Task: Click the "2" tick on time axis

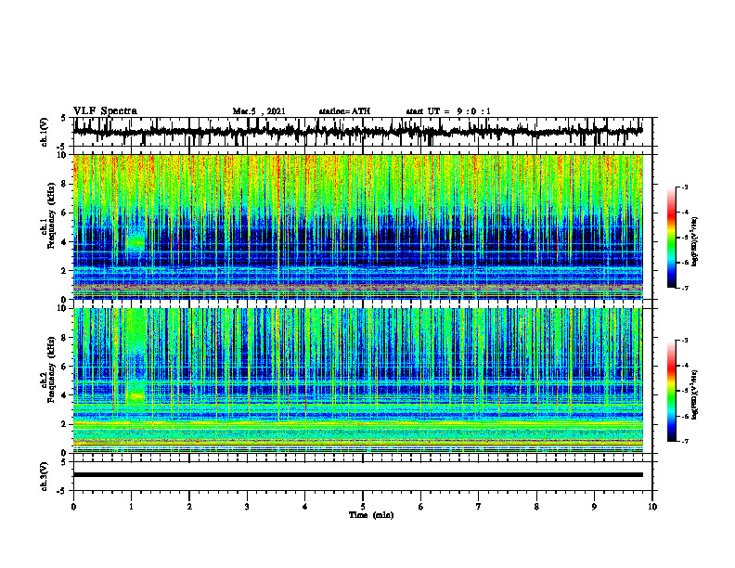Action: tap(189, 507)
